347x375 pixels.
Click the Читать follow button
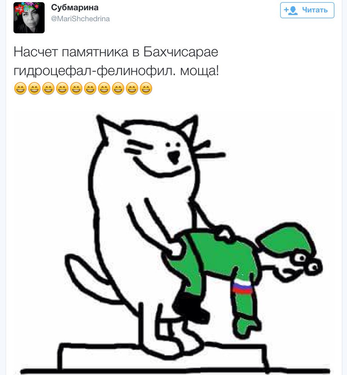coord(307,10)
